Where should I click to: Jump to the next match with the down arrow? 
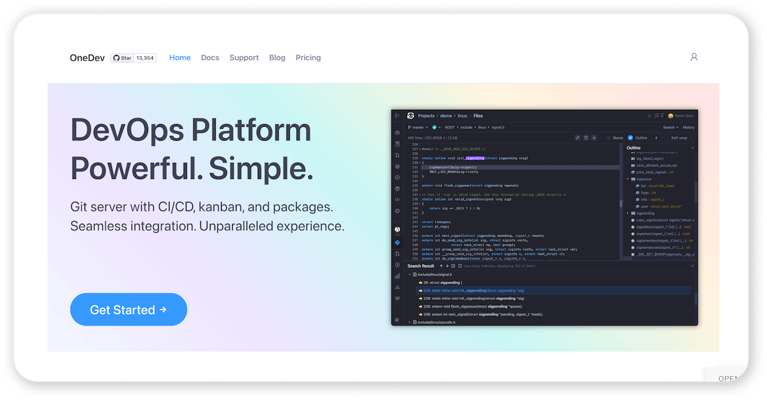(x=447, y=266)
